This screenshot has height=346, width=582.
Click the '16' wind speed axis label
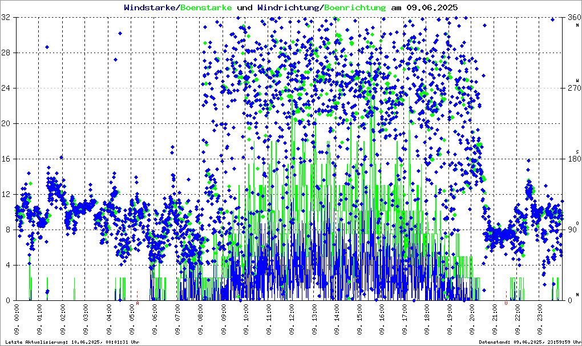click(x=6, y=159)
